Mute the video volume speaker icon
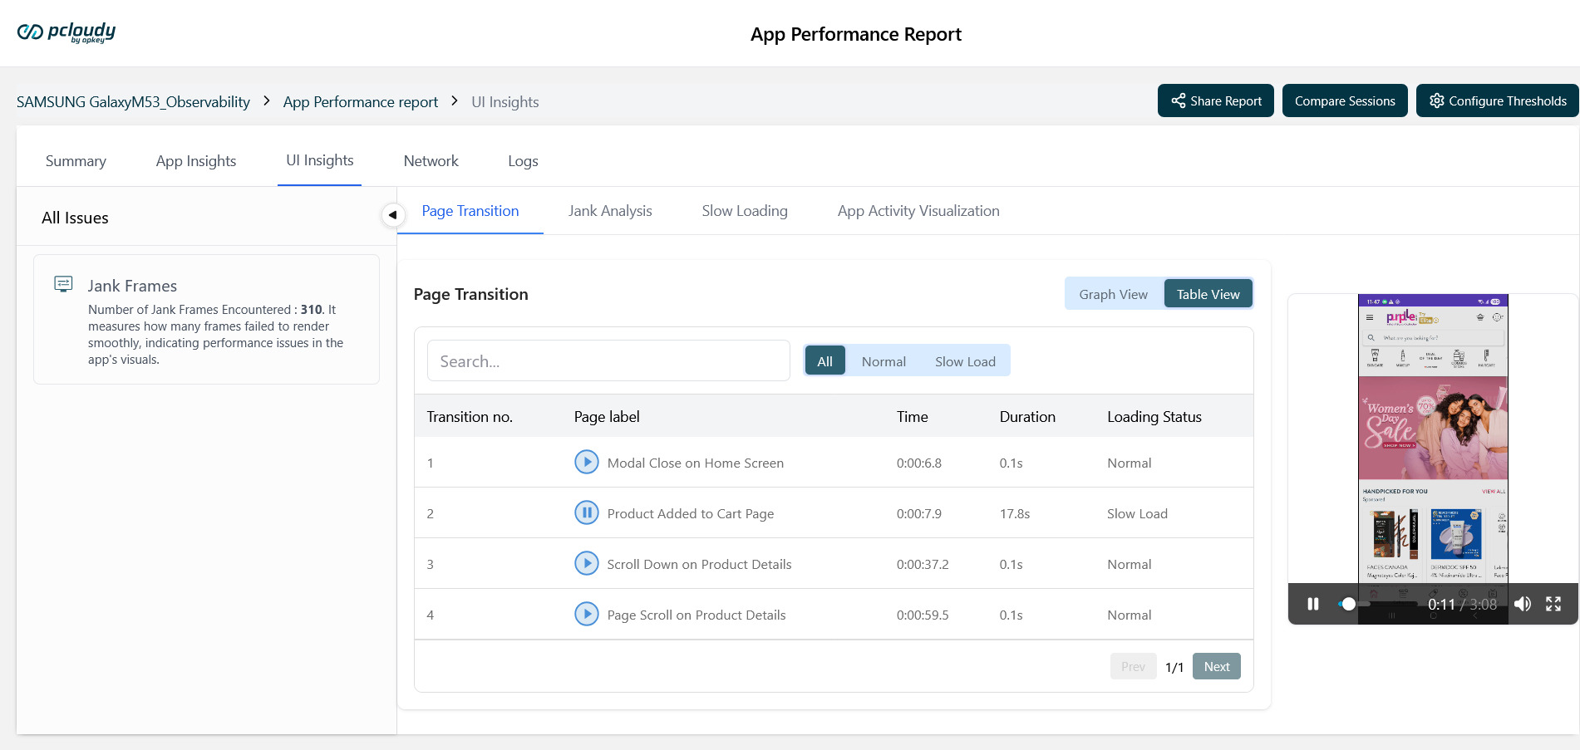Screen dimensions: 1580x750 (1522, 604)
